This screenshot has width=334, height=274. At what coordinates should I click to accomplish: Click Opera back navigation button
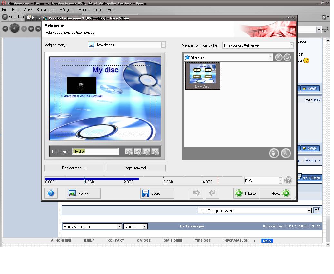[15, 28]
